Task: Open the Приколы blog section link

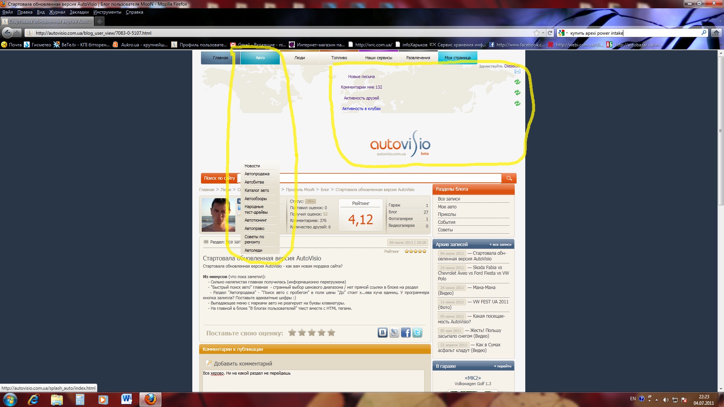Action: [446, 214]
